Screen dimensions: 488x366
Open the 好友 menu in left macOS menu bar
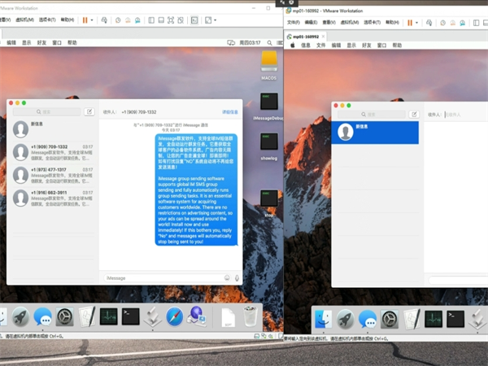coord(41,42)
